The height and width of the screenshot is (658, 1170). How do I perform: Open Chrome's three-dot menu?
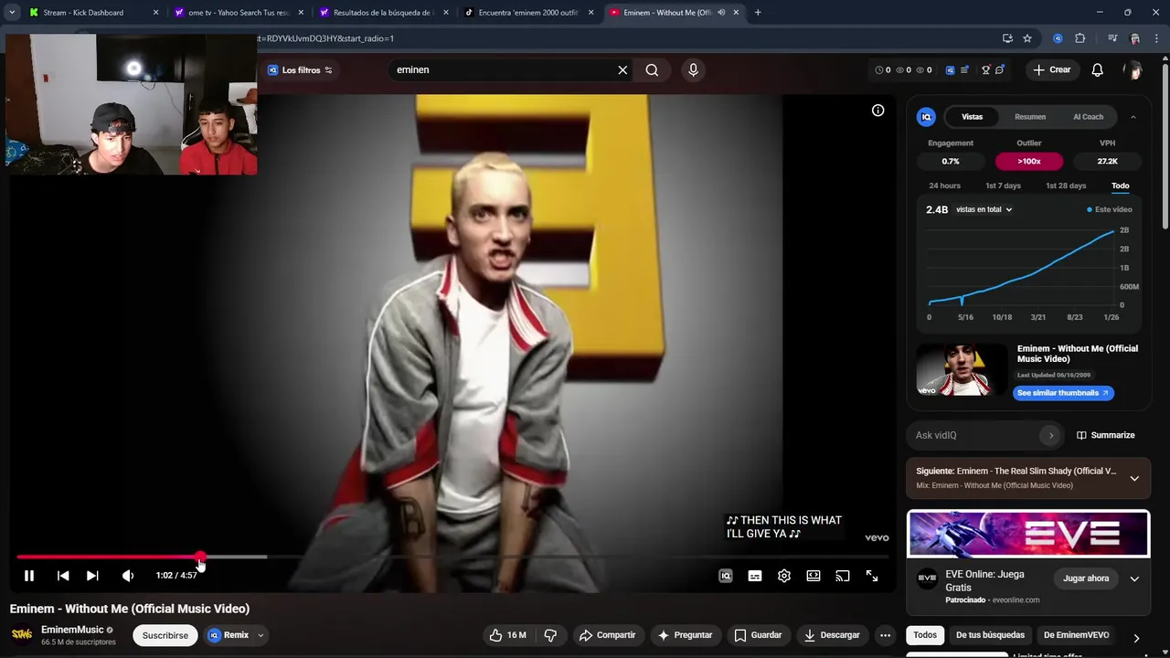tap(1158, 38)
